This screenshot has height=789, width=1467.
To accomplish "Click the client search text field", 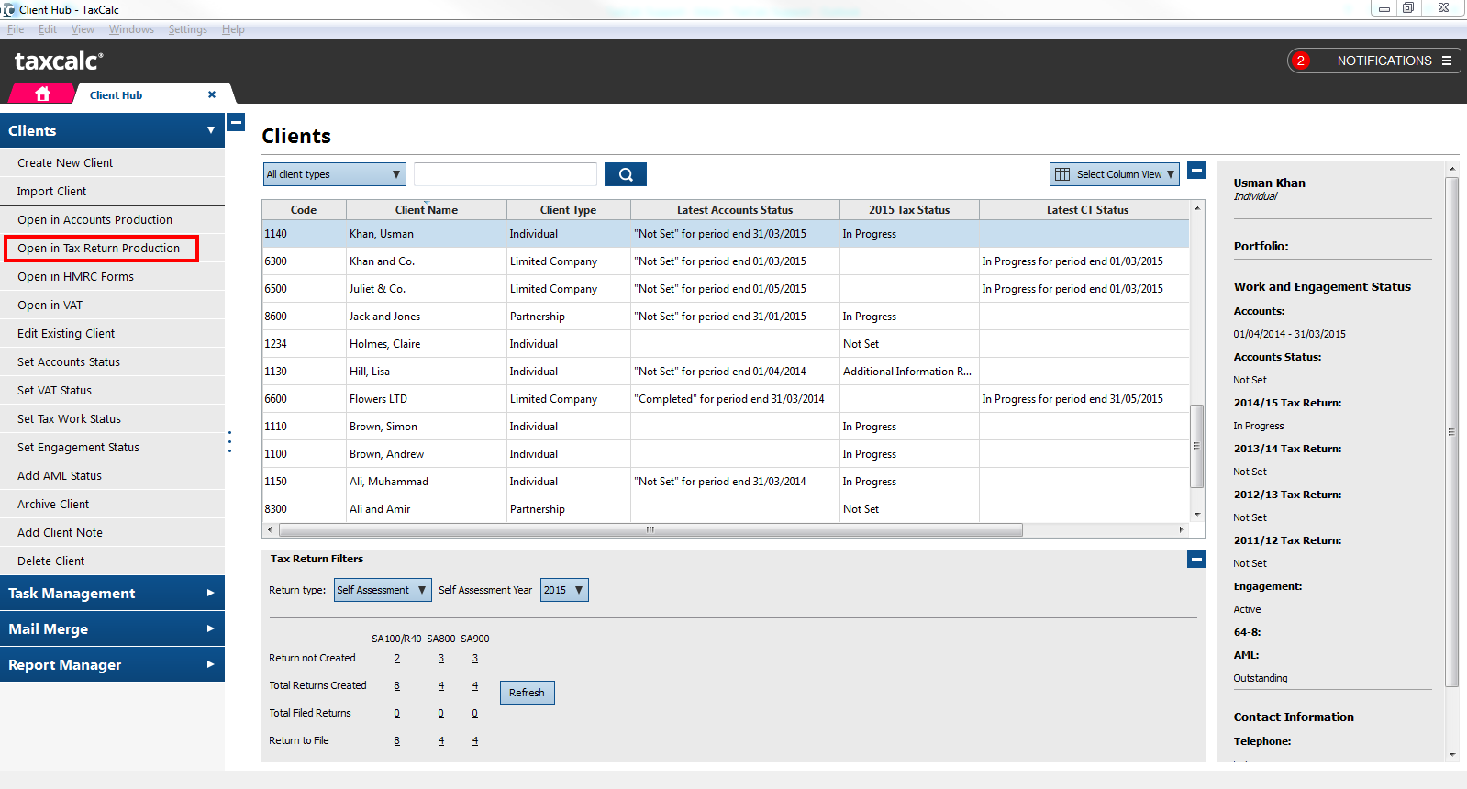I will click(x=506, y=174).
